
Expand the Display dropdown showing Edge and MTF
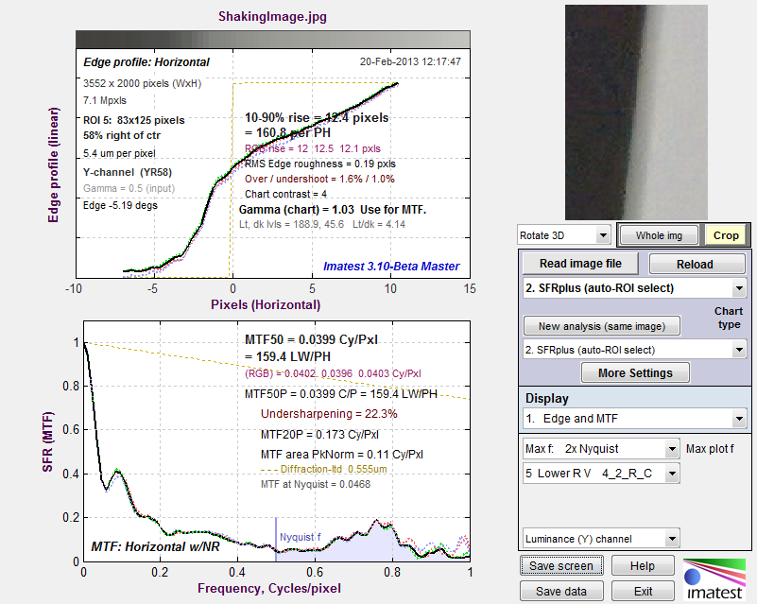tap(632, 417)
